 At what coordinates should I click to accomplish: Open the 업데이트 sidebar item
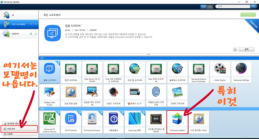click(19, 34)
